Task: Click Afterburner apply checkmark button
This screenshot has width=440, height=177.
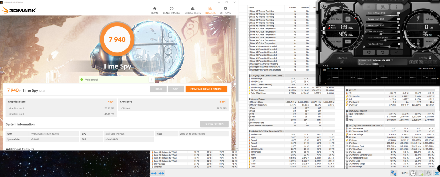Action: (x=397, y=52)
